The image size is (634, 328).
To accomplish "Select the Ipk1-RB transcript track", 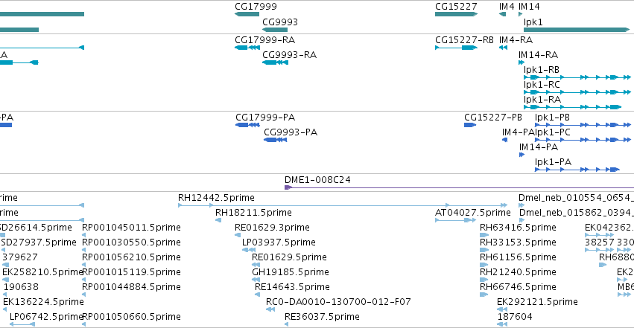I will tap(577, 77).
